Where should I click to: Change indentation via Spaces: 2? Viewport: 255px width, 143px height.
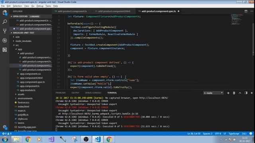(x=208, y=133)
